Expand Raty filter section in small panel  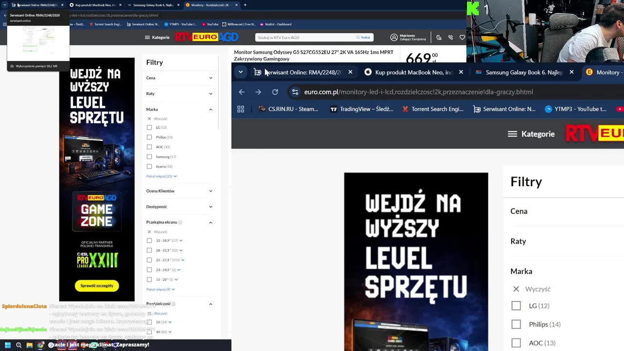(211, 94)
